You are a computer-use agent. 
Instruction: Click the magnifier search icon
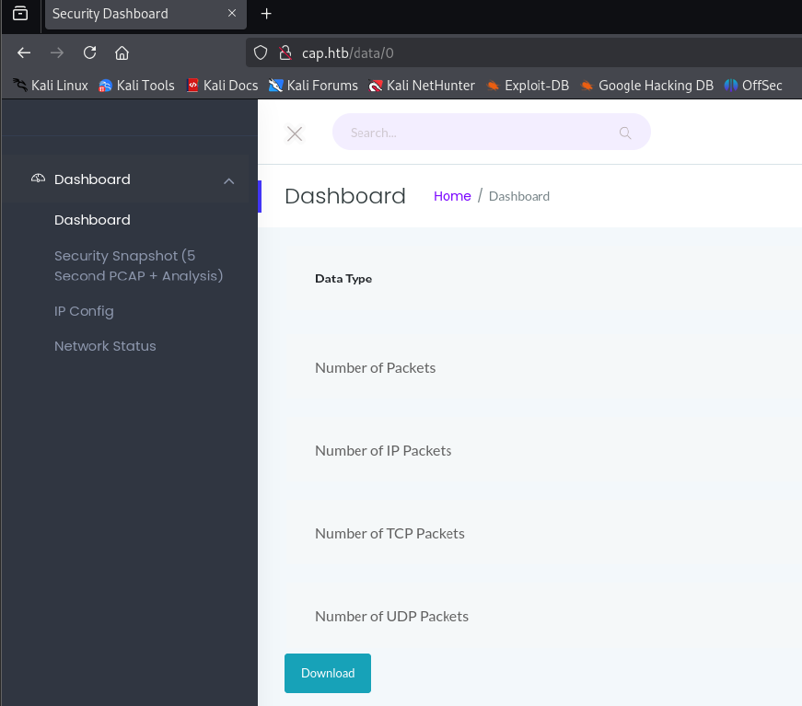tap(625, 133)
